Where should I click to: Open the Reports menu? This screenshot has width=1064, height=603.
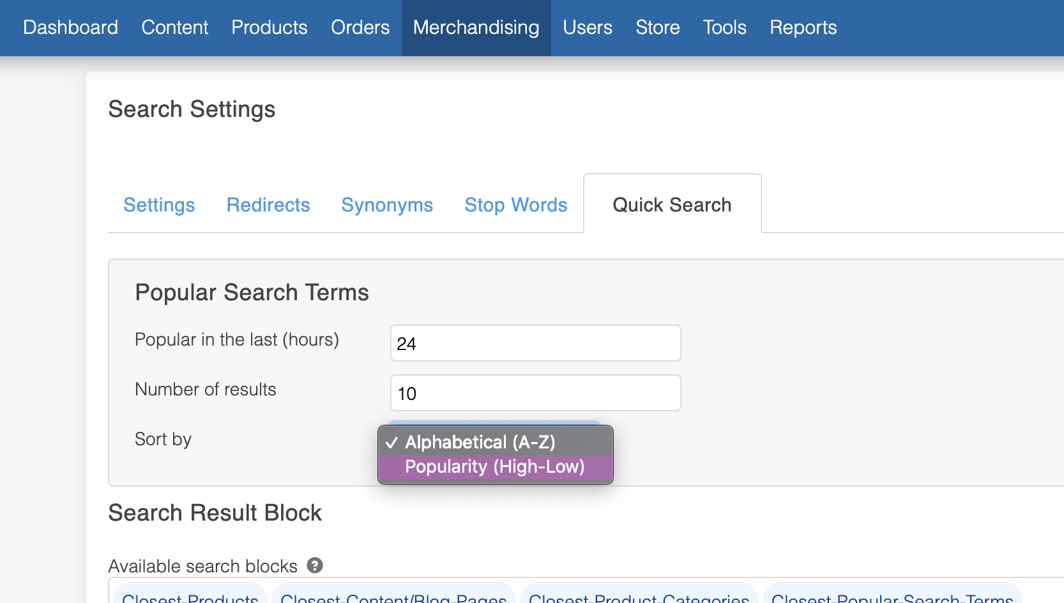click(803, 27)
